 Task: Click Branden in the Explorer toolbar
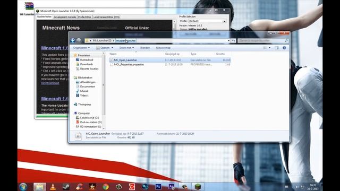point(145,48)
